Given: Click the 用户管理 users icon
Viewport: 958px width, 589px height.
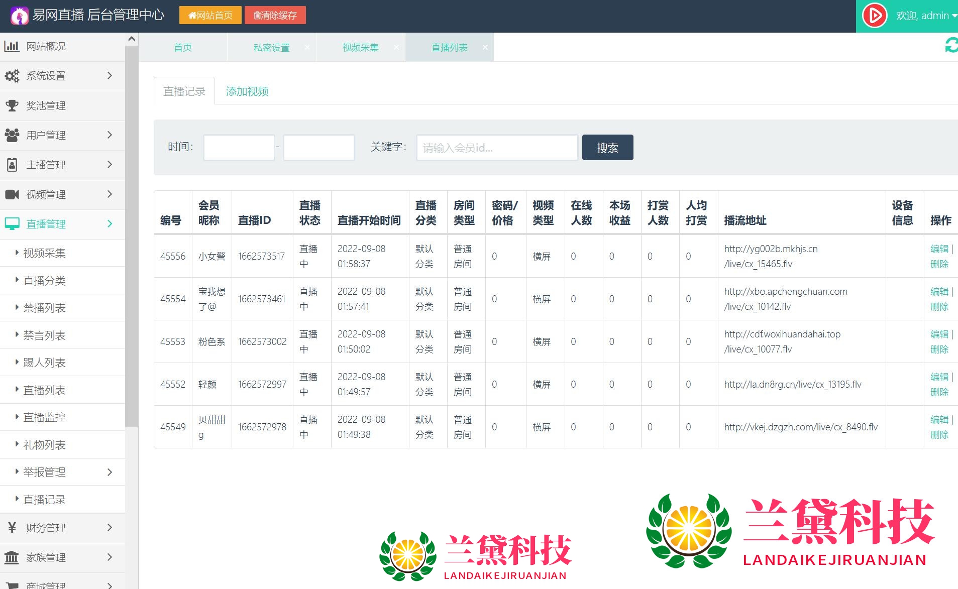Looking at the screenshot, I should pyautogui.click(x=12, y=135).
